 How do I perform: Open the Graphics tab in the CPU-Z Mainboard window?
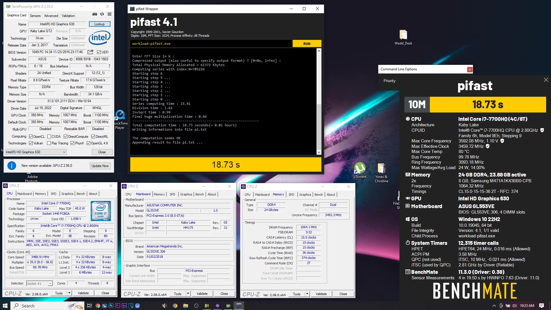tap(186, 194)
